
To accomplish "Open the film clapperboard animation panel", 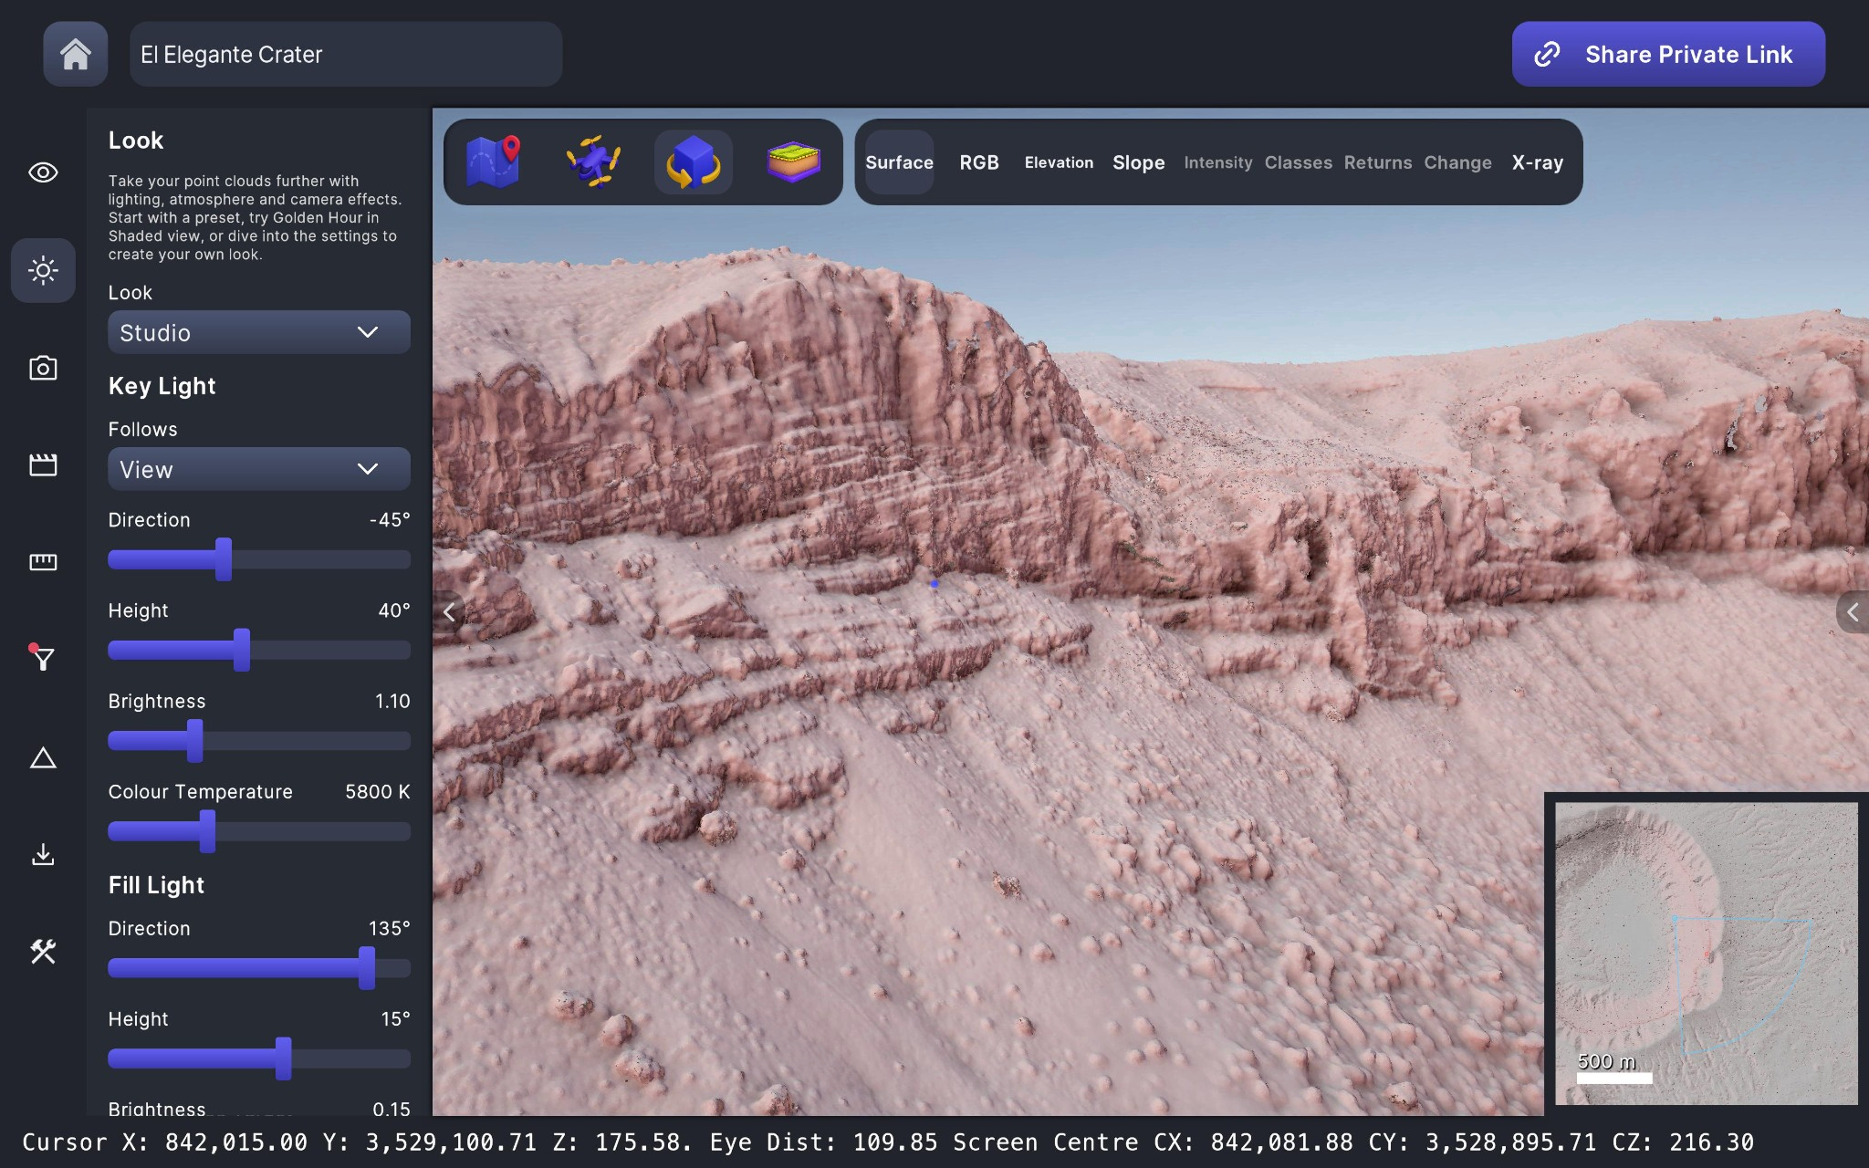I will [43, 464].
